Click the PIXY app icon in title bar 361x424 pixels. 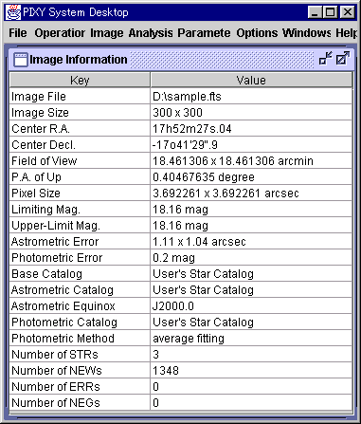(13, 12)
